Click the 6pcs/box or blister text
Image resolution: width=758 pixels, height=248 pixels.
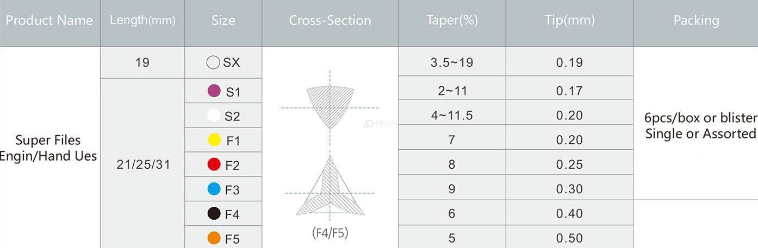pos(700,118)
